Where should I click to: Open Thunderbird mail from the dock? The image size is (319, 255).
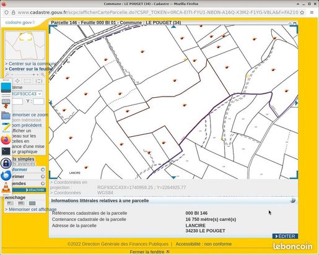pyautogui.click(x=6, y=175)
